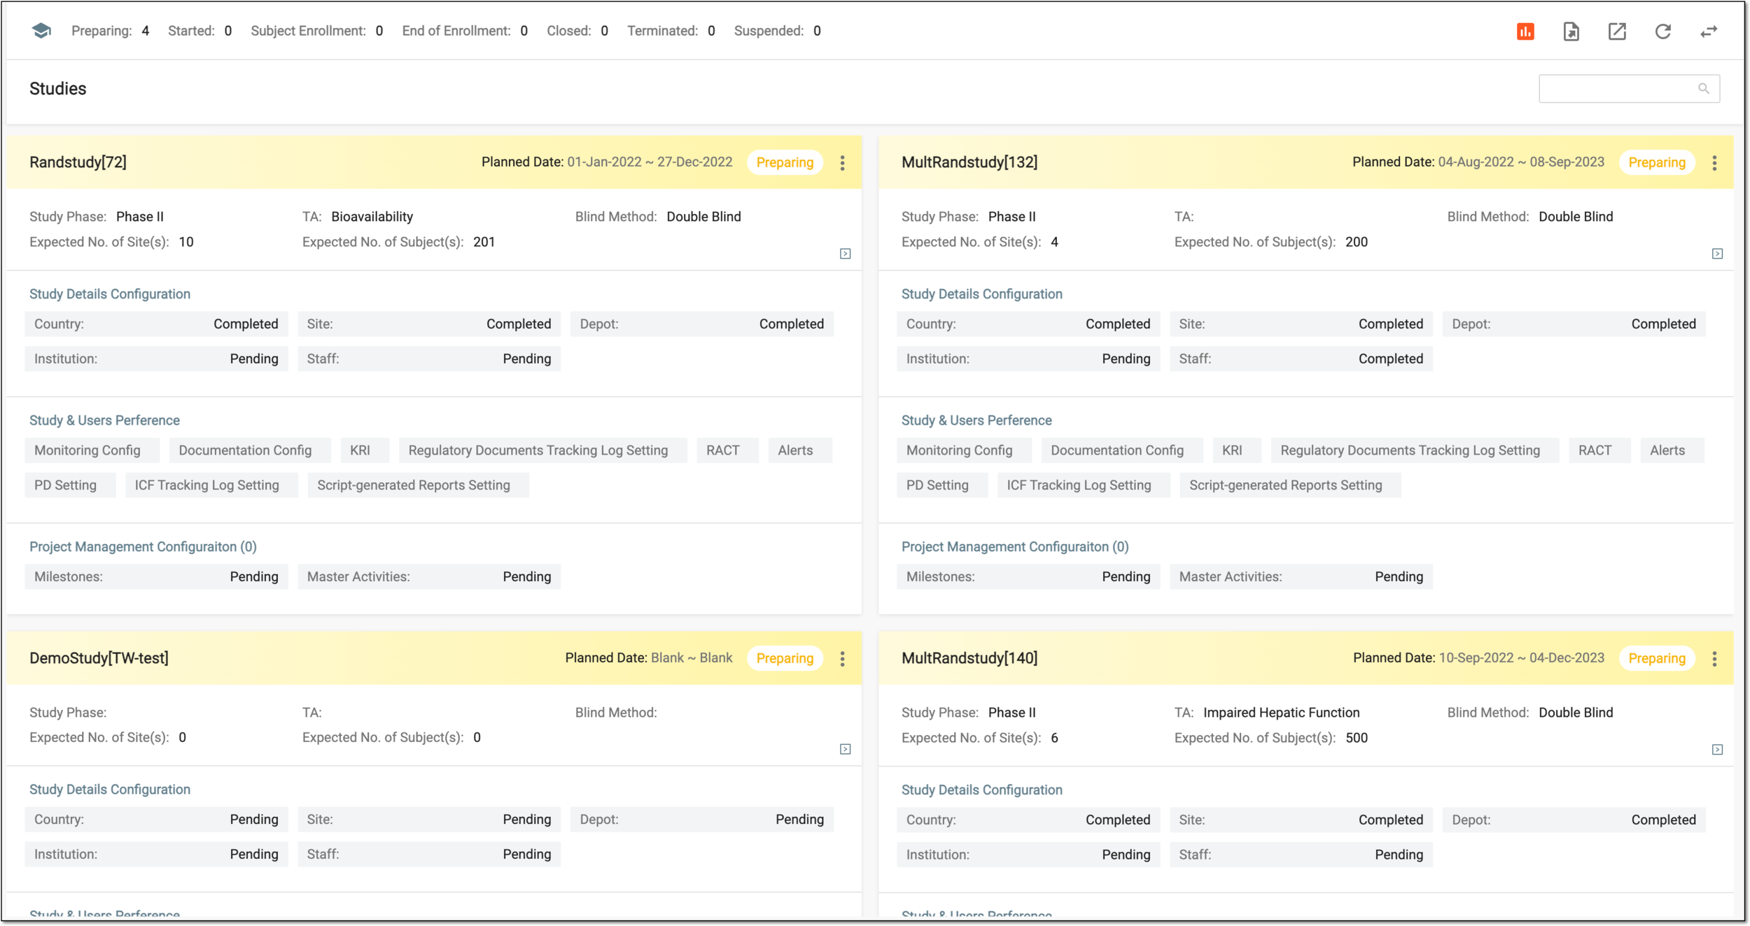Open three-dot menu for MultRandstudy[132]

click(1714, 163)
